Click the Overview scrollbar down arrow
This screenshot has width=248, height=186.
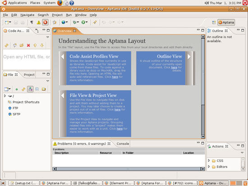point(203,136)
